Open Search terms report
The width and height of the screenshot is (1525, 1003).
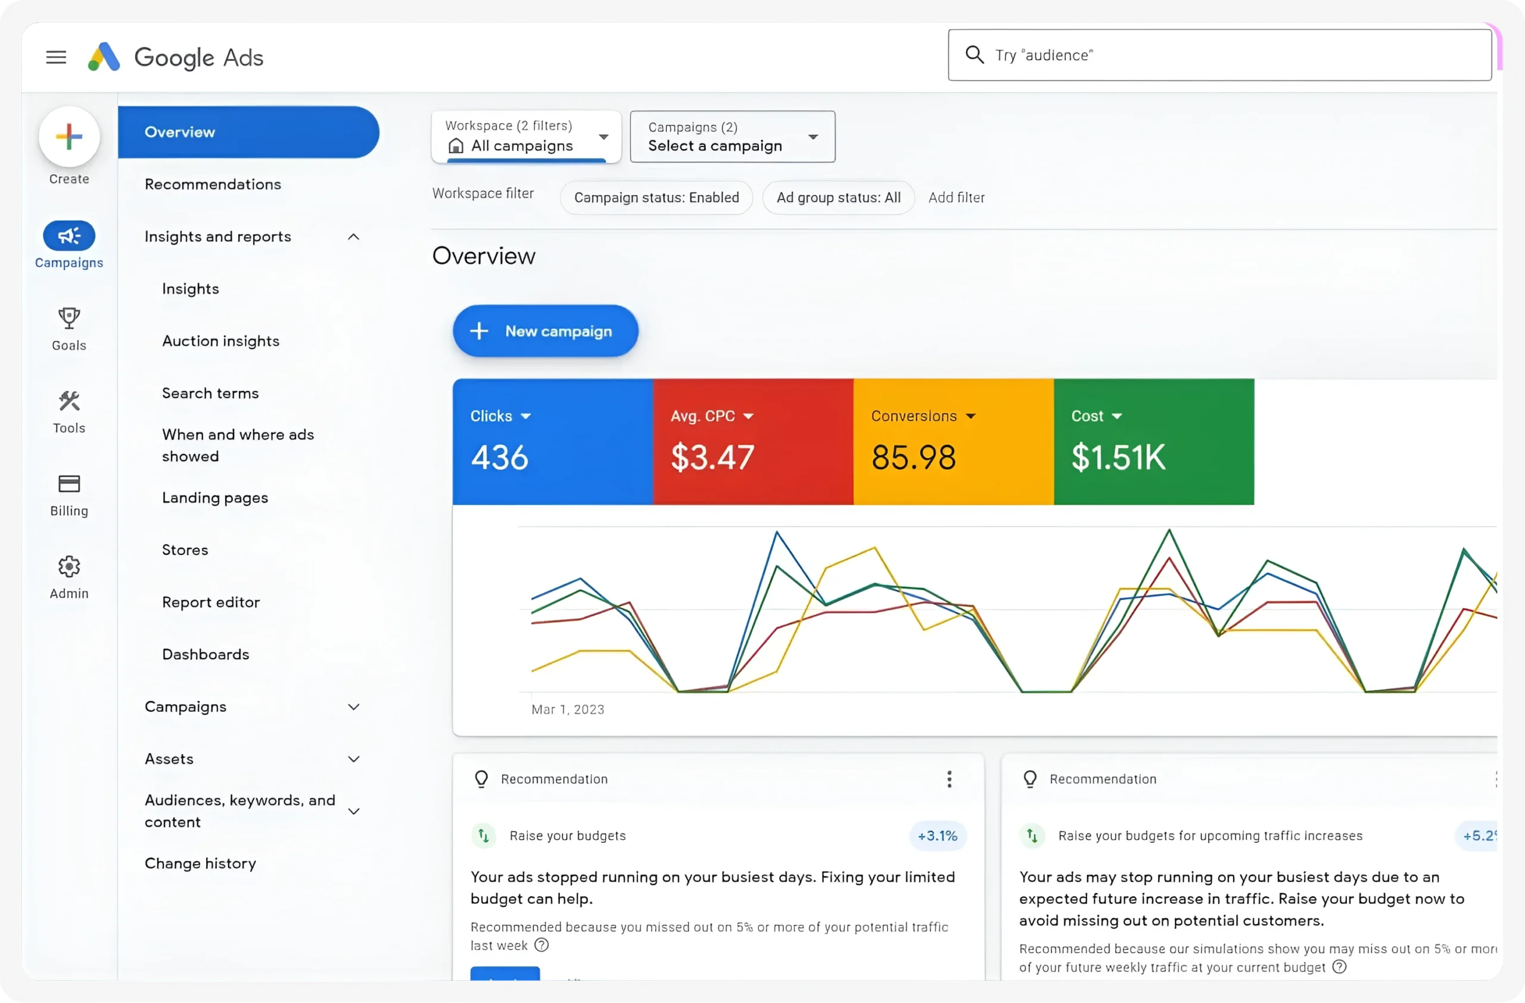click(x=210, y=393)
